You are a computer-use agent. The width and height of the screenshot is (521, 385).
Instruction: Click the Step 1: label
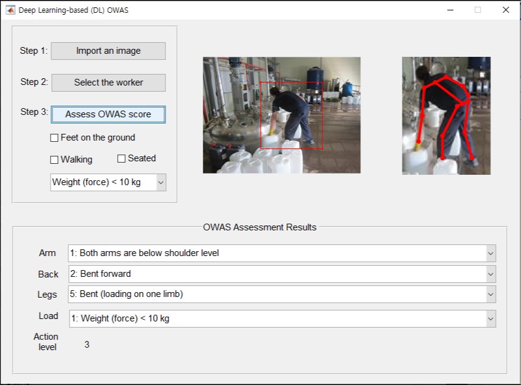34,51
